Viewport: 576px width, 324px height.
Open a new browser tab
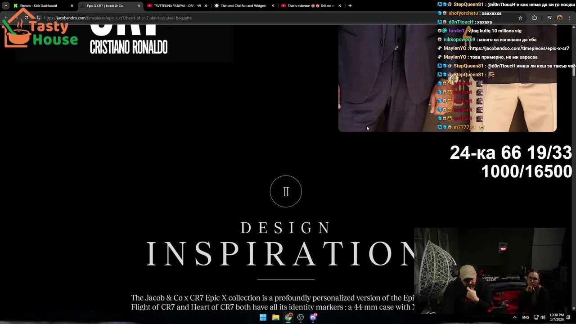350,6
